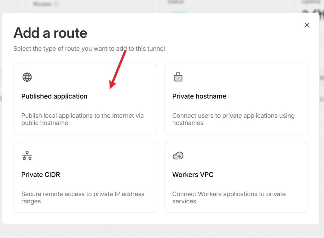Click the dimmed Status label above the dialog

[176, 2]
